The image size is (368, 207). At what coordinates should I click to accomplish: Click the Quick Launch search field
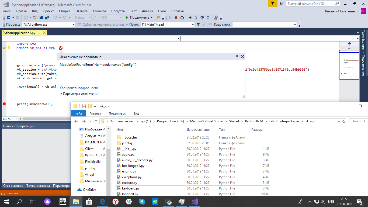(310, 4)
